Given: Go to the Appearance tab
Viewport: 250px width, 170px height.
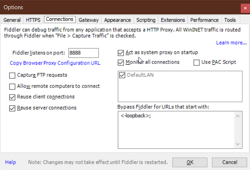Looking at the screenshot, I should coord(117,20).
